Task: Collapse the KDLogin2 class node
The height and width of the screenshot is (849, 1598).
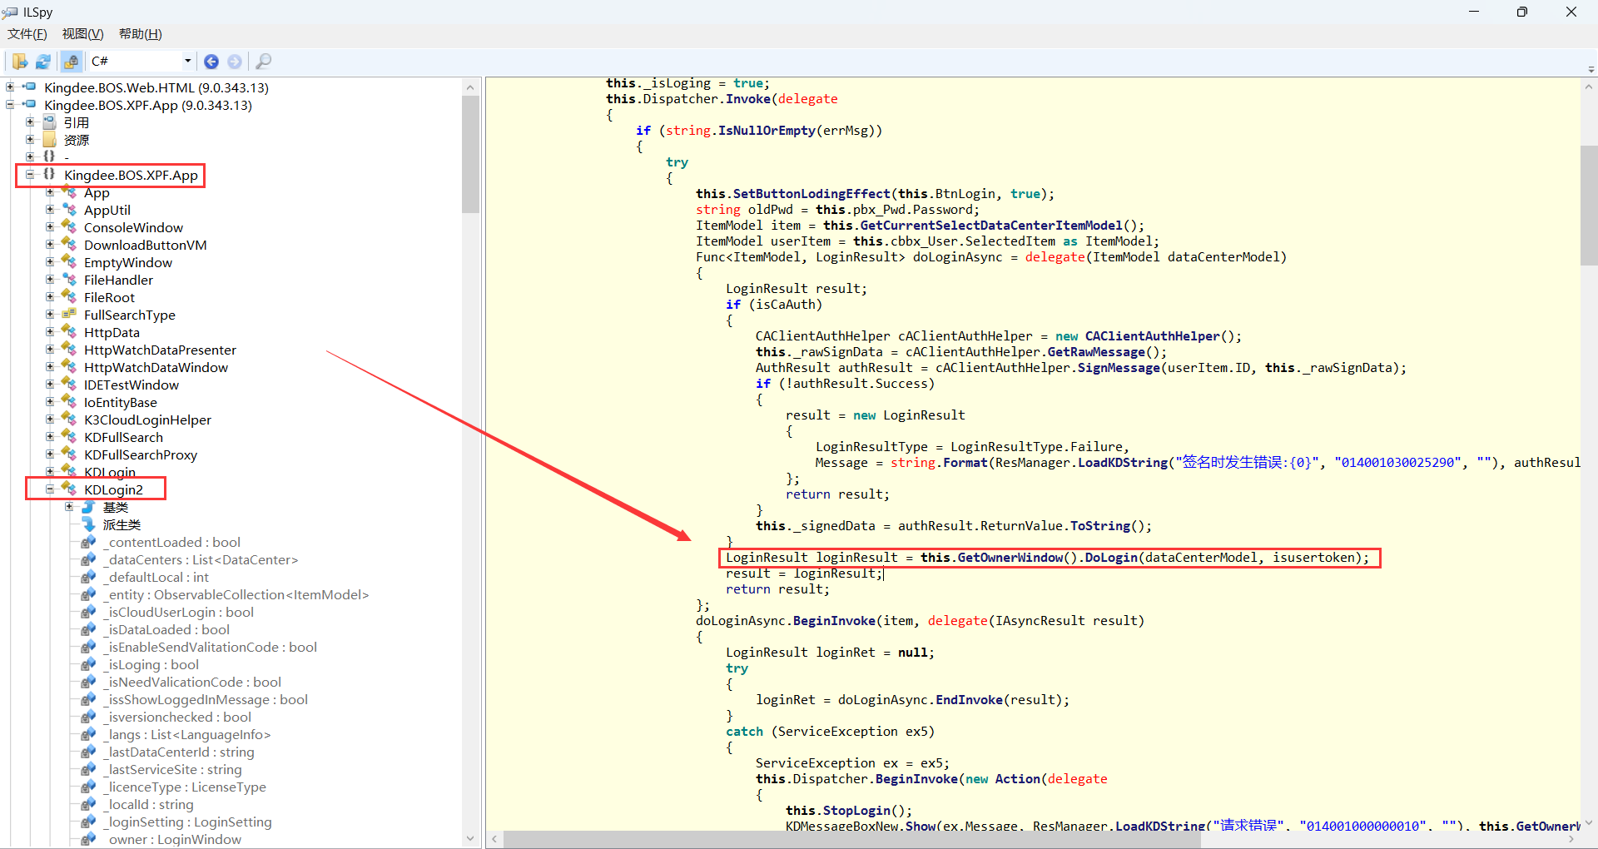Action: pyautogui.click(x=50, y=489)
